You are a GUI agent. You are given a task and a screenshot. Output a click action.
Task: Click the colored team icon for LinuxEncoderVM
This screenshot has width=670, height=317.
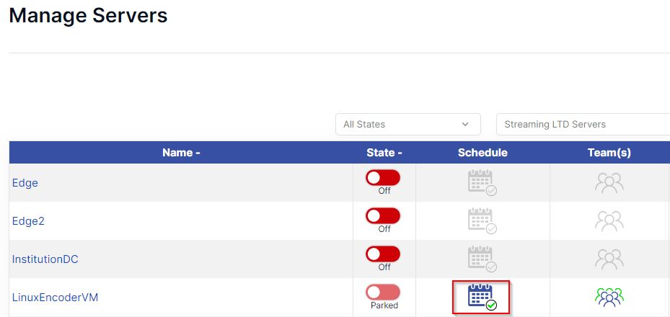pyautogui.click(x=609, y=298)
